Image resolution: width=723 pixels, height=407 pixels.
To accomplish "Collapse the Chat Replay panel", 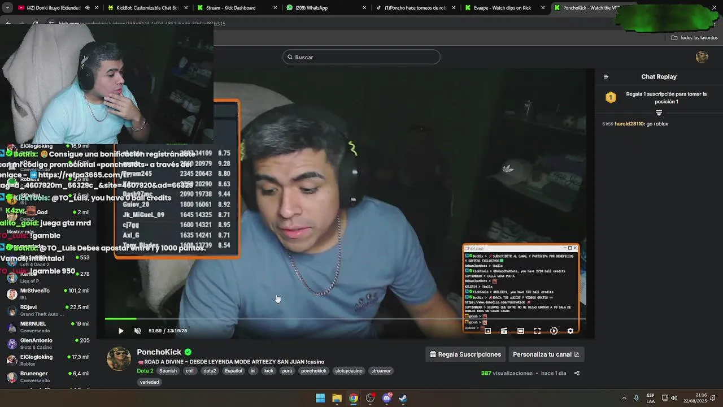I will [x=606, y=77].
